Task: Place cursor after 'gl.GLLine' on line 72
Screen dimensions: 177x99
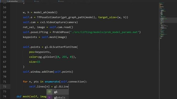Action: (69, 87)
